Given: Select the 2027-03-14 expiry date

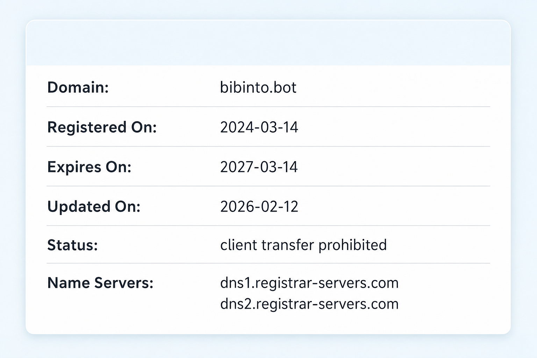Looking at the screenshot, I should [x=259, y=167].
